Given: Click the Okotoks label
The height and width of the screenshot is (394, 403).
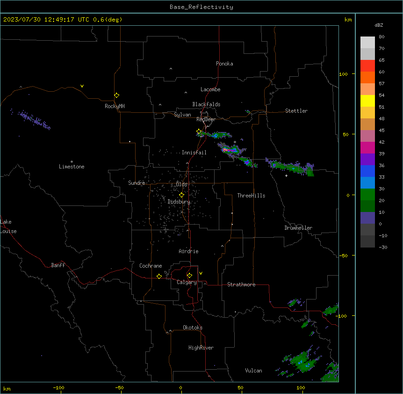Looking at the screenshot, I should [193, 328].
